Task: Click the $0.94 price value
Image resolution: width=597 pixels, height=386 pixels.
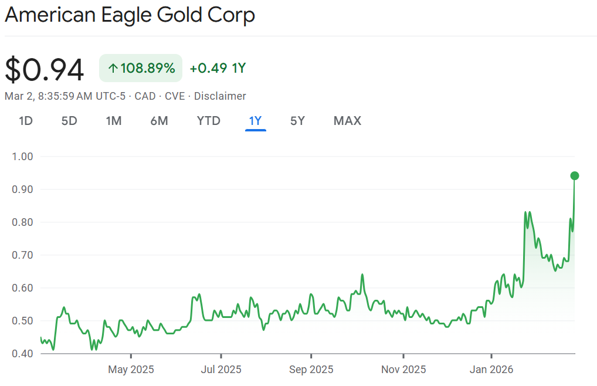Action: tap(45, 69)
